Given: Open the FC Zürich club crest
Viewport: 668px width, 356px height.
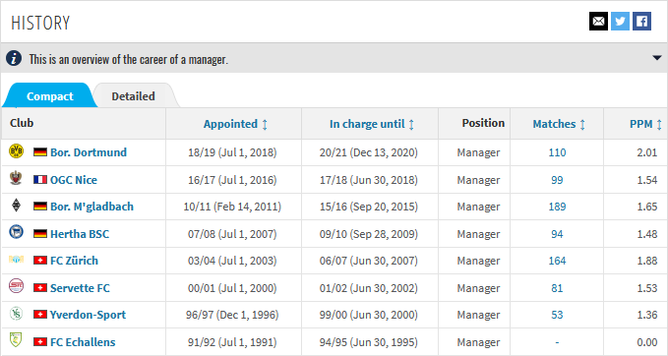Looking at the screenshot, I should coord(16,260).
